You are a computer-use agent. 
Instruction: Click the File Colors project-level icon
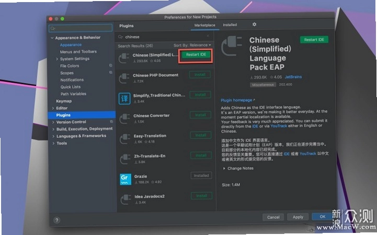[x=111, y=65]
